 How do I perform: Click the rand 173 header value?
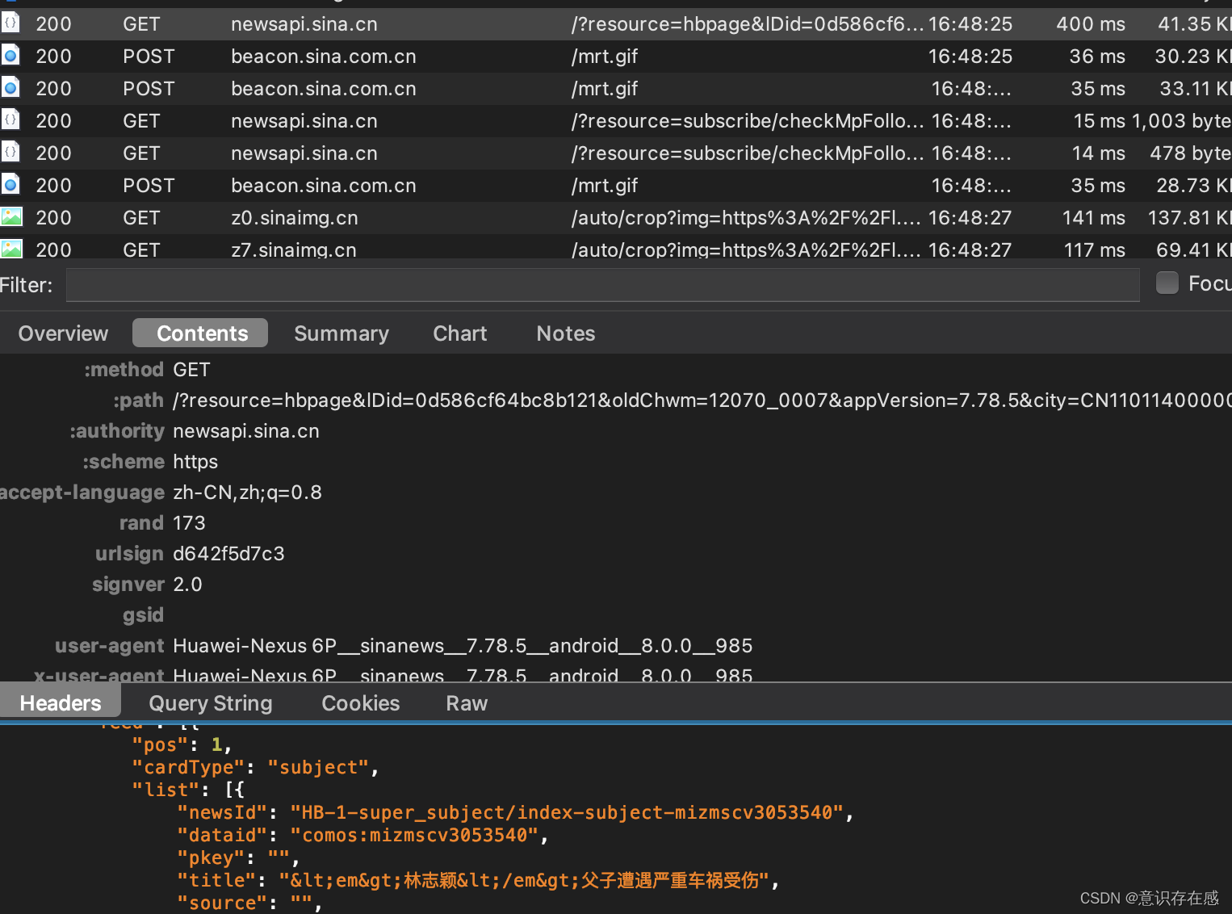point(189,523)
